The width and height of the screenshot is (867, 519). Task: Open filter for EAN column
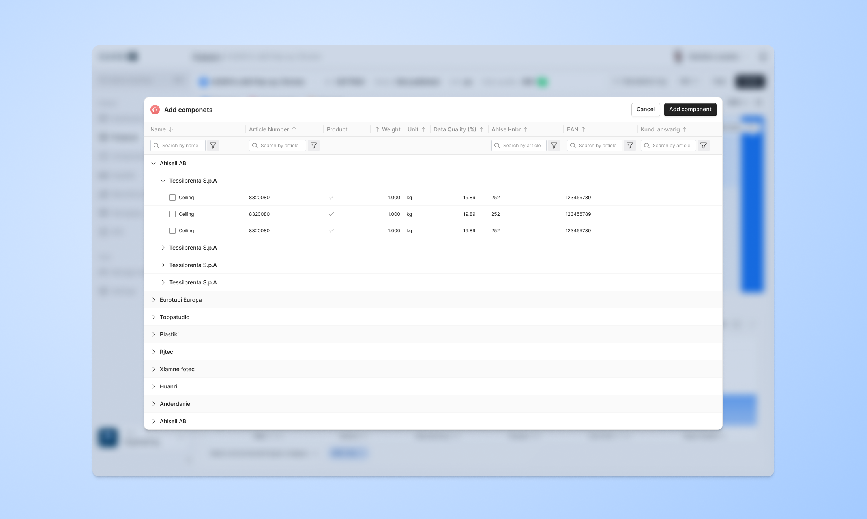point(630,146)
